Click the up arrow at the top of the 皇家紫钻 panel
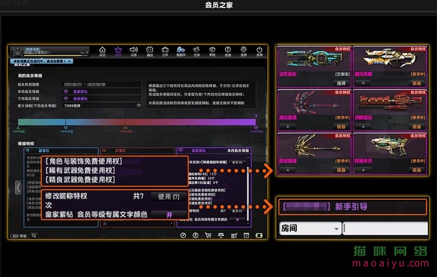This screenshot has height=277, width=437. click(248, 158)
